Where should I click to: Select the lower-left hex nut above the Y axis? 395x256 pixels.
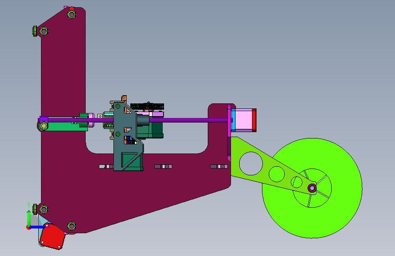(44, 209)
